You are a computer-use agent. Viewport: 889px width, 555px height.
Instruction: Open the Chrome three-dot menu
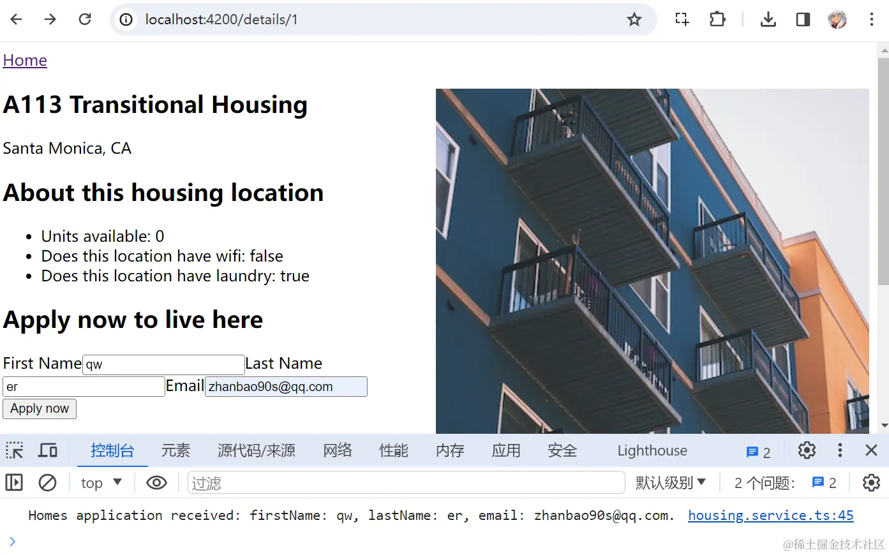point(871,19)
